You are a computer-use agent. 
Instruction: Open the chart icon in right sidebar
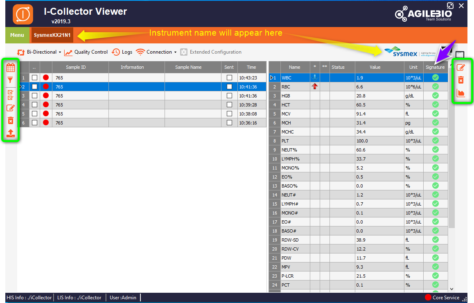tap(461, 93)
